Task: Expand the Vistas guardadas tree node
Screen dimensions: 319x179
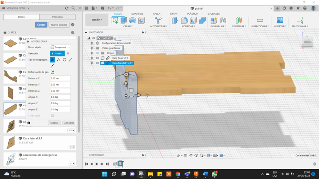Action: (92, 48)
